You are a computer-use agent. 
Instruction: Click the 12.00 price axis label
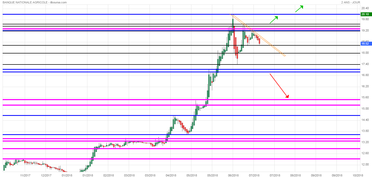[365, 165]
